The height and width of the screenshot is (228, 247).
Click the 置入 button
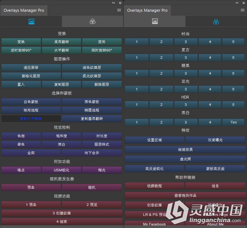(x=21, y=85)
